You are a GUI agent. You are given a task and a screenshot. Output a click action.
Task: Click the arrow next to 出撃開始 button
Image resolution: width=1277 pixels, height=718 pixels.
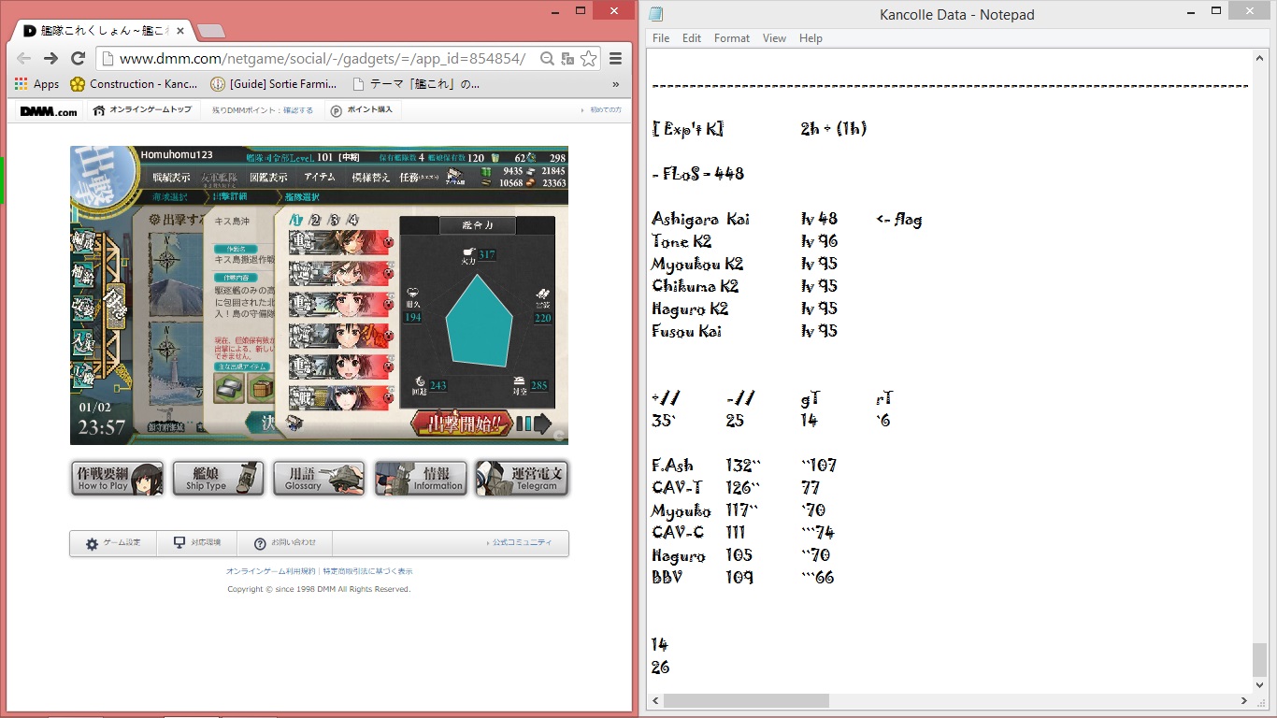pyautogui.click(x=541, y=424)
